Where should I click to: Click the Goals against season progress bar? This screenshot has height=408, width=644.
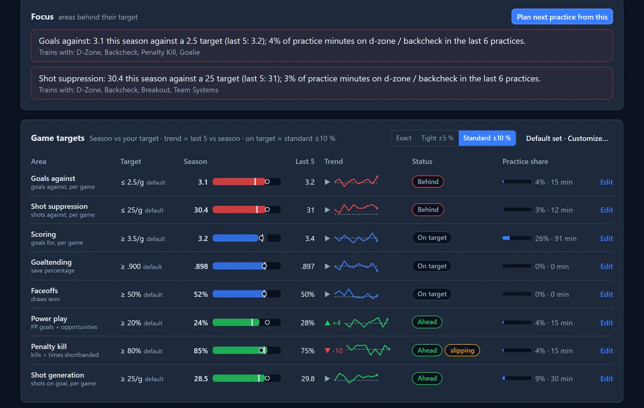pos(247,182)
